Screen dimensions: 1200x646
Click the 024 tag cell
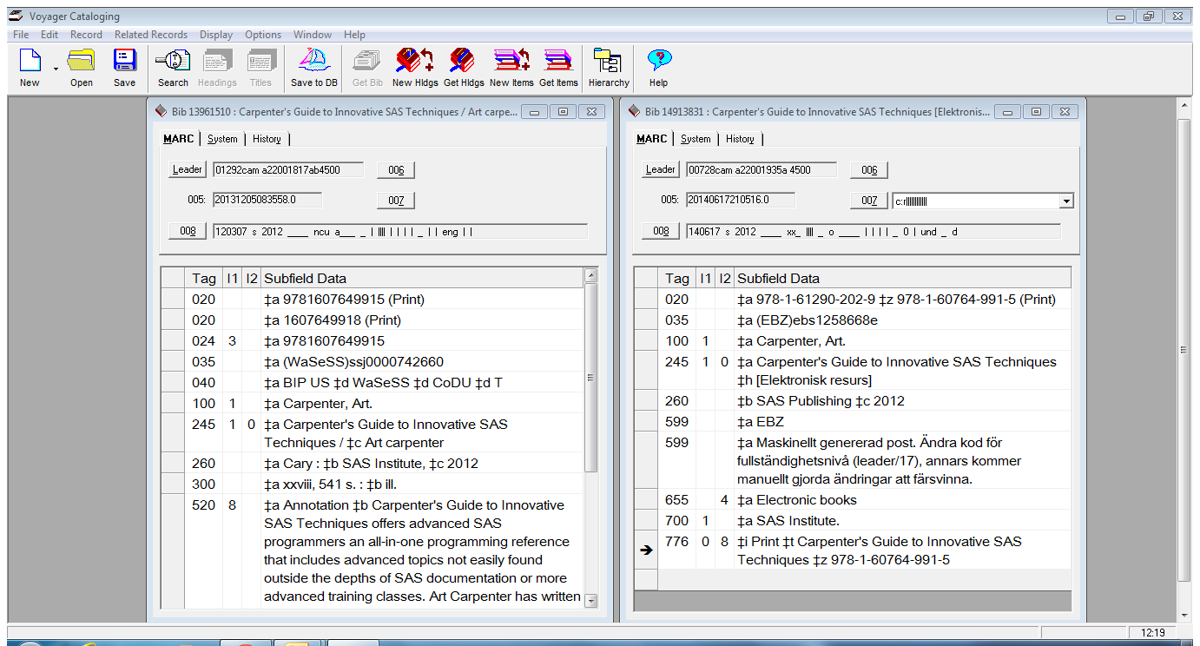tap(204, 341)
